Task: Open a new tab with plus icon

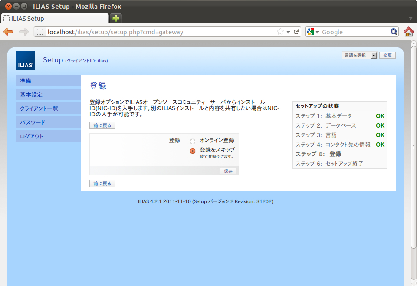Action: pos(116,18)
